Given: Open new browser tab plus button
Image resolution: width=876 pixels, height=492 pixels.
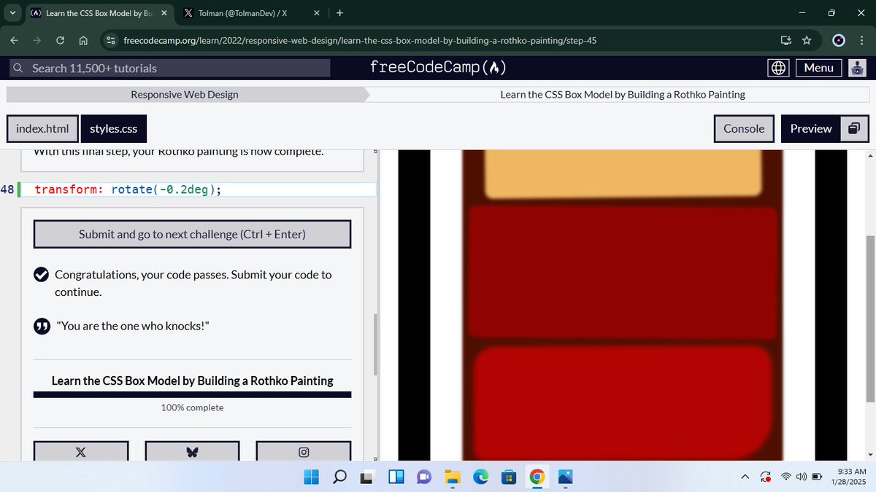Looking at the screenshot, I should [340, 12].
